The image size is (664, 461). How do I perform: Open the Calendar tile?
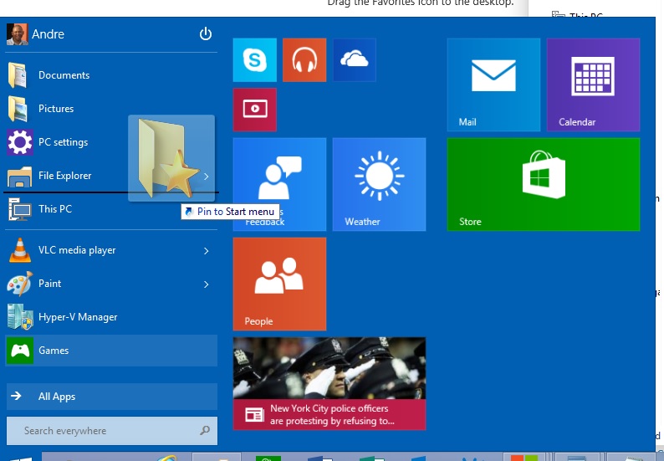(593, 85)
